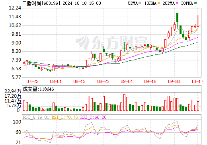The width and height of the screenshot is (207, 145).
Task: Click the 12.24 price axis label
Action: coord(15,8)
